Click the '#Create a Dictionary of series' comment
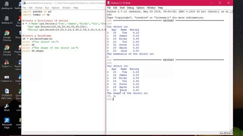243x136 pixels. pos(45,21)
